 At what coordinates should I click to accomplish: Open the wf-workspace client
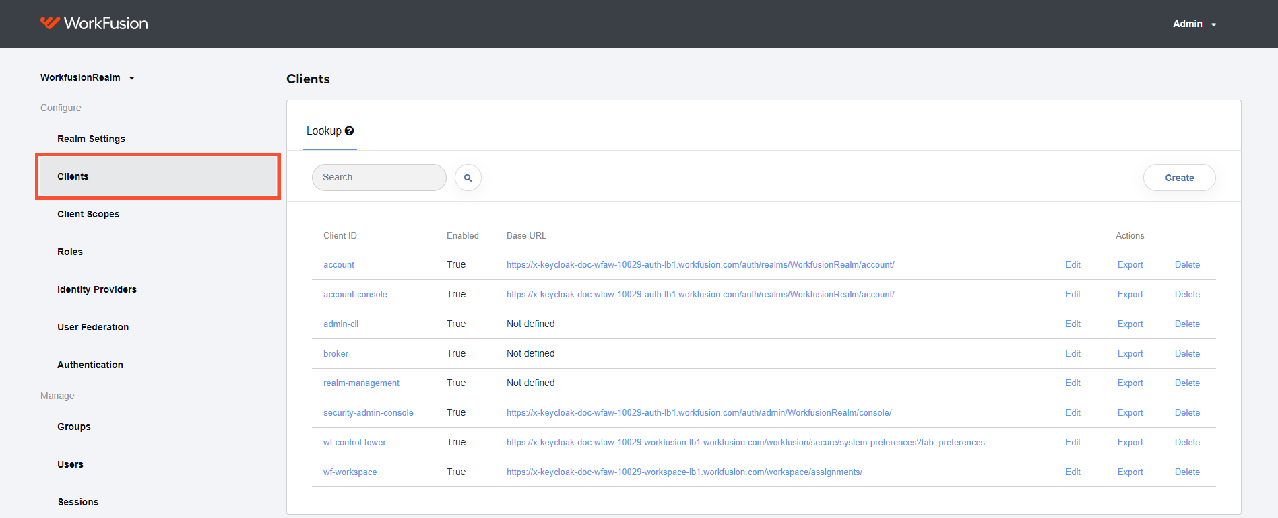350,472
